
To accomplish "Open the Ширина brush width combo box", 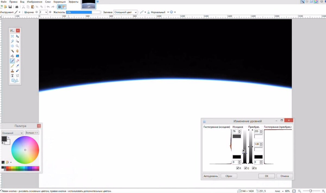I will click(x=43, y=12).
